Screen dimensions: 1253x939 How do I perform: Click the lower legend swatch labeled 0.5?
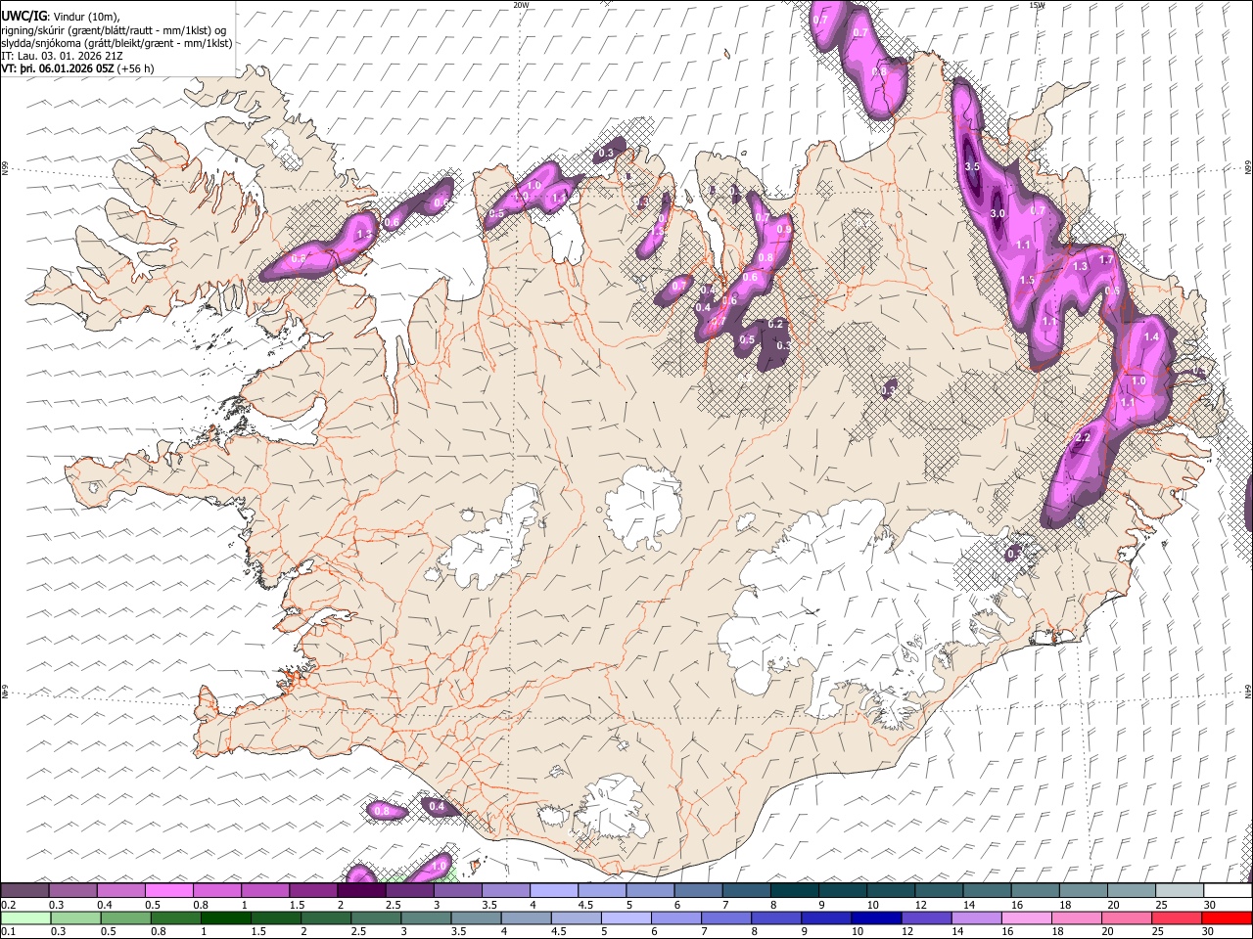click(126, 917)
